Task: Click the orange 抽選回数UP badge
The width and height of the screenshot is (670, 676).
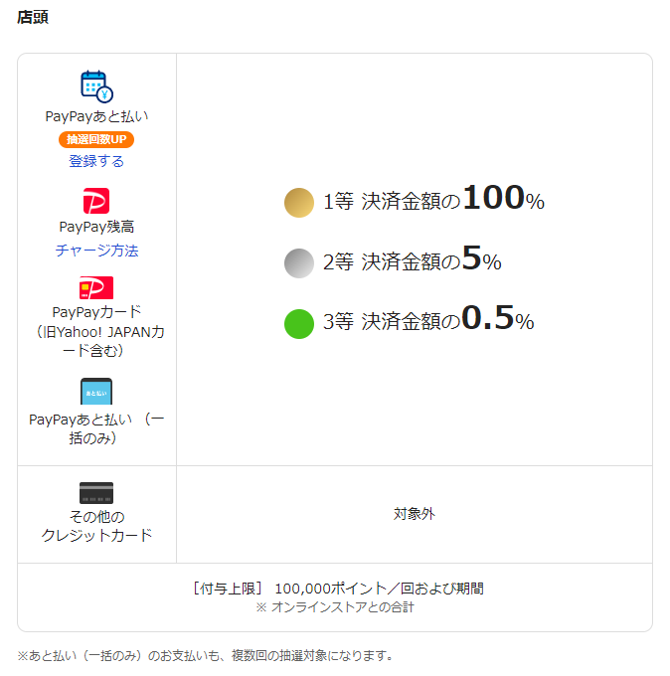Action: click(96, 139)
